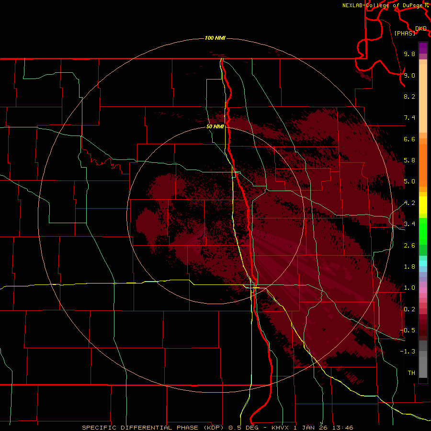
Task: Click the 2.6 color scale value
Action: point(409,246)
